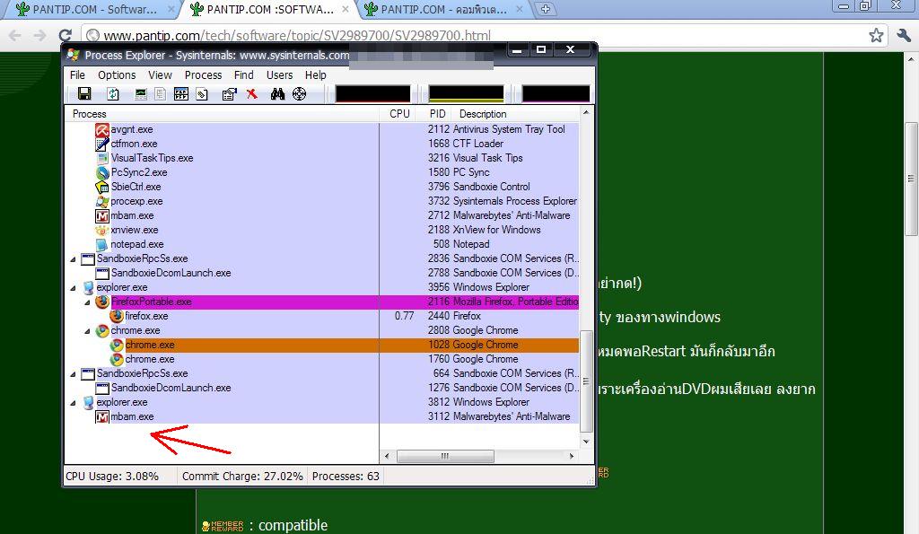Open a new Chrome tab
919x534 pixels.
click(545, 9)
